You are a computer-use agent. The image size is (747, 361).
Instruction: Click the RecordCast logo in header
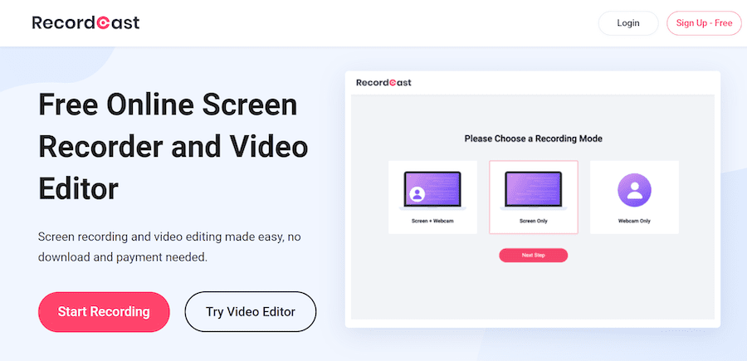tap(85, 22)
